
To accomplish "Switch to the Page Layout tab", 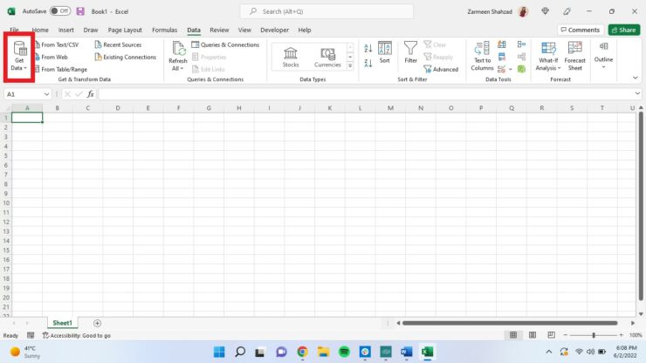I will tap(125, 30).
